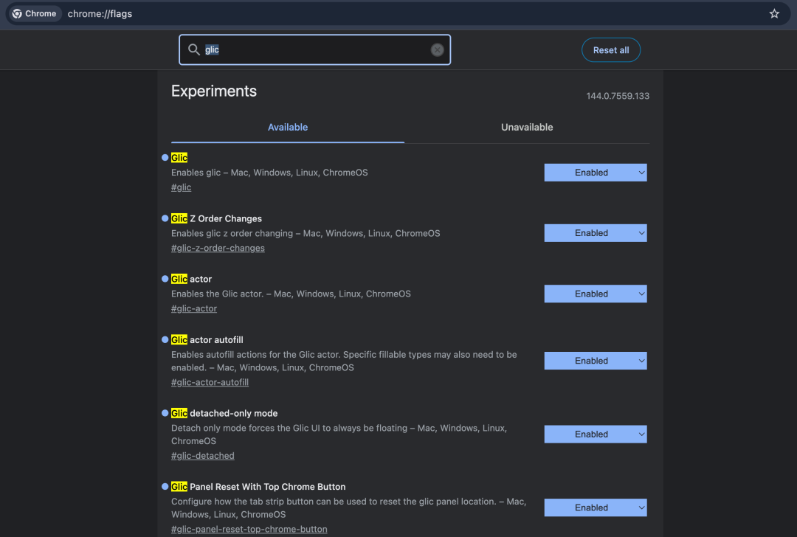Click the blue dot beside Glic detached-only mode
This screenshot has width=797, height=537.
coord(165,413)
